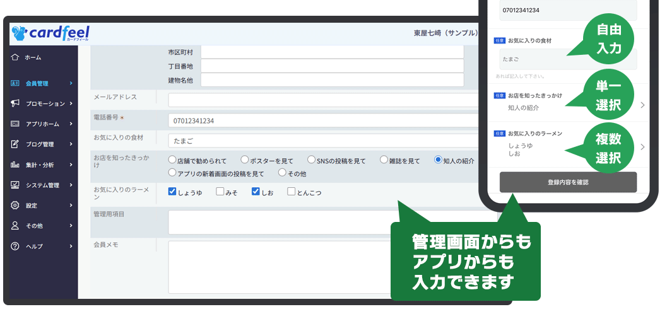This screenshot has width=667, height=314.
Task: Select the ポスターを見て radio option
Action: point(245,160)
